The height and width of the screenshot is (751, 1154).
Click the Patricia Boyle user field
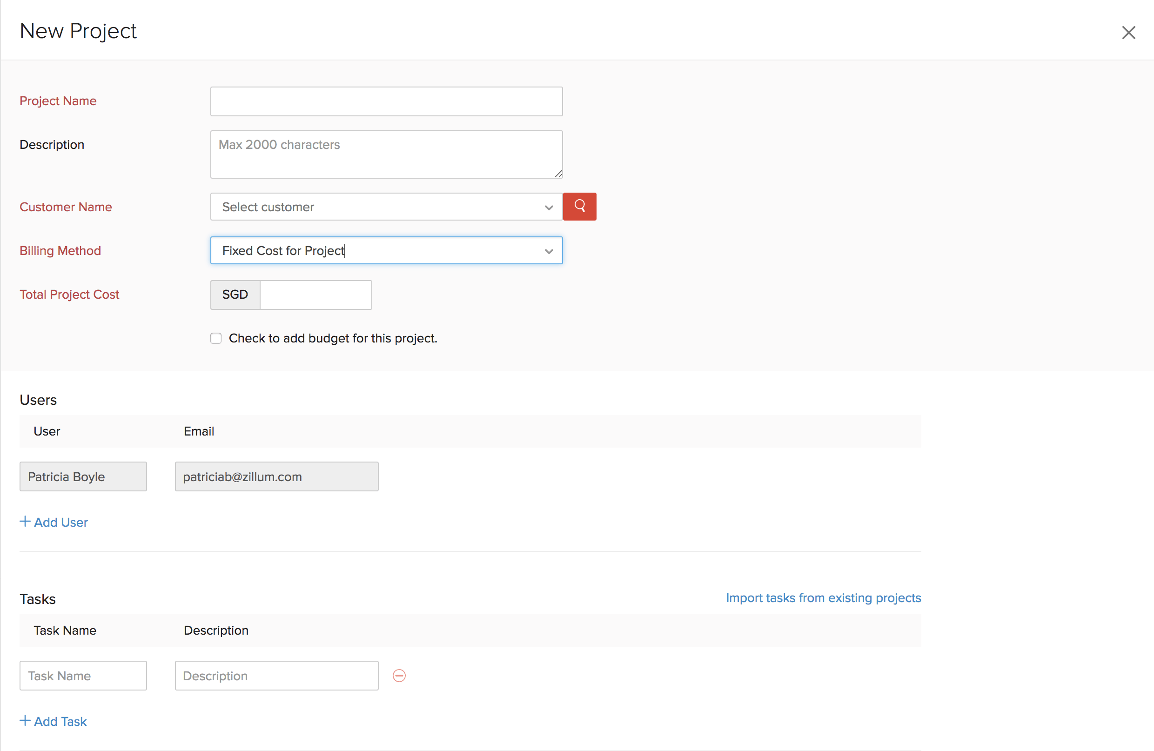(83, 476)
